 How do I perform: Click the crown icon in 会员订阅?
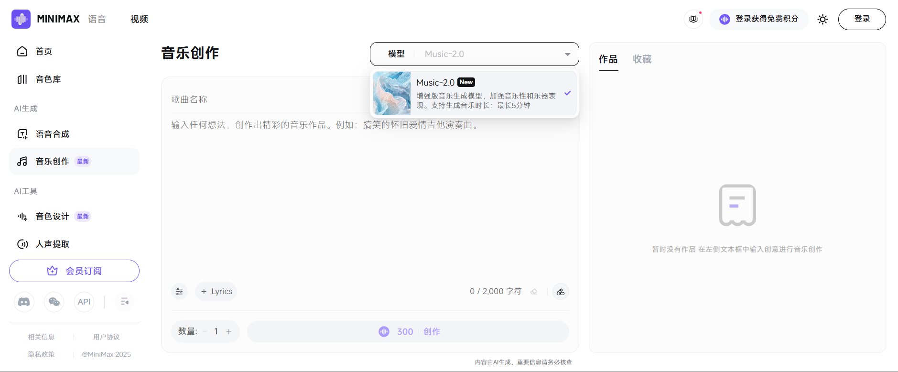click(52, 271)
